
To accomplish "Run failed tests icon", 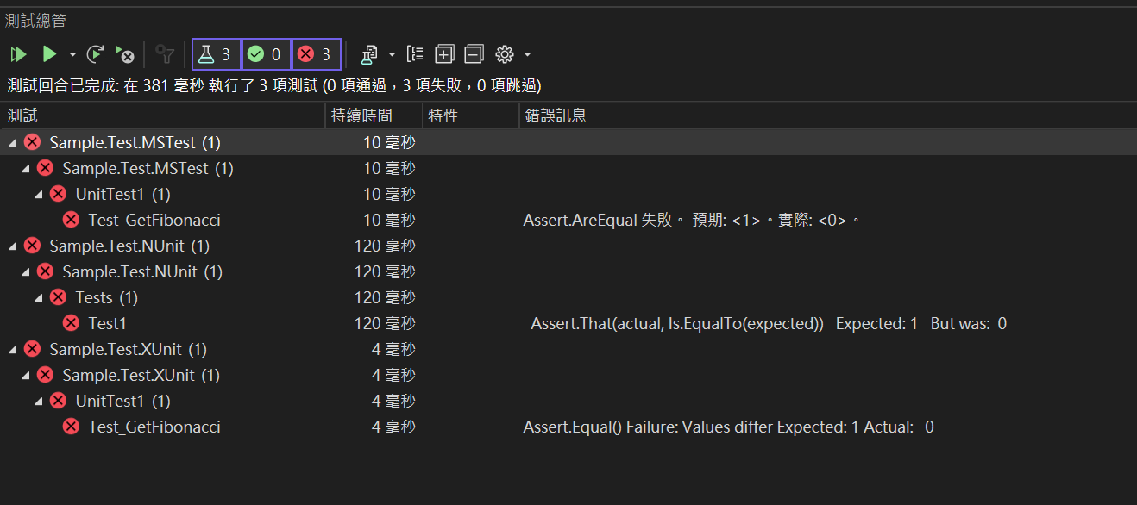I will 124,54.
